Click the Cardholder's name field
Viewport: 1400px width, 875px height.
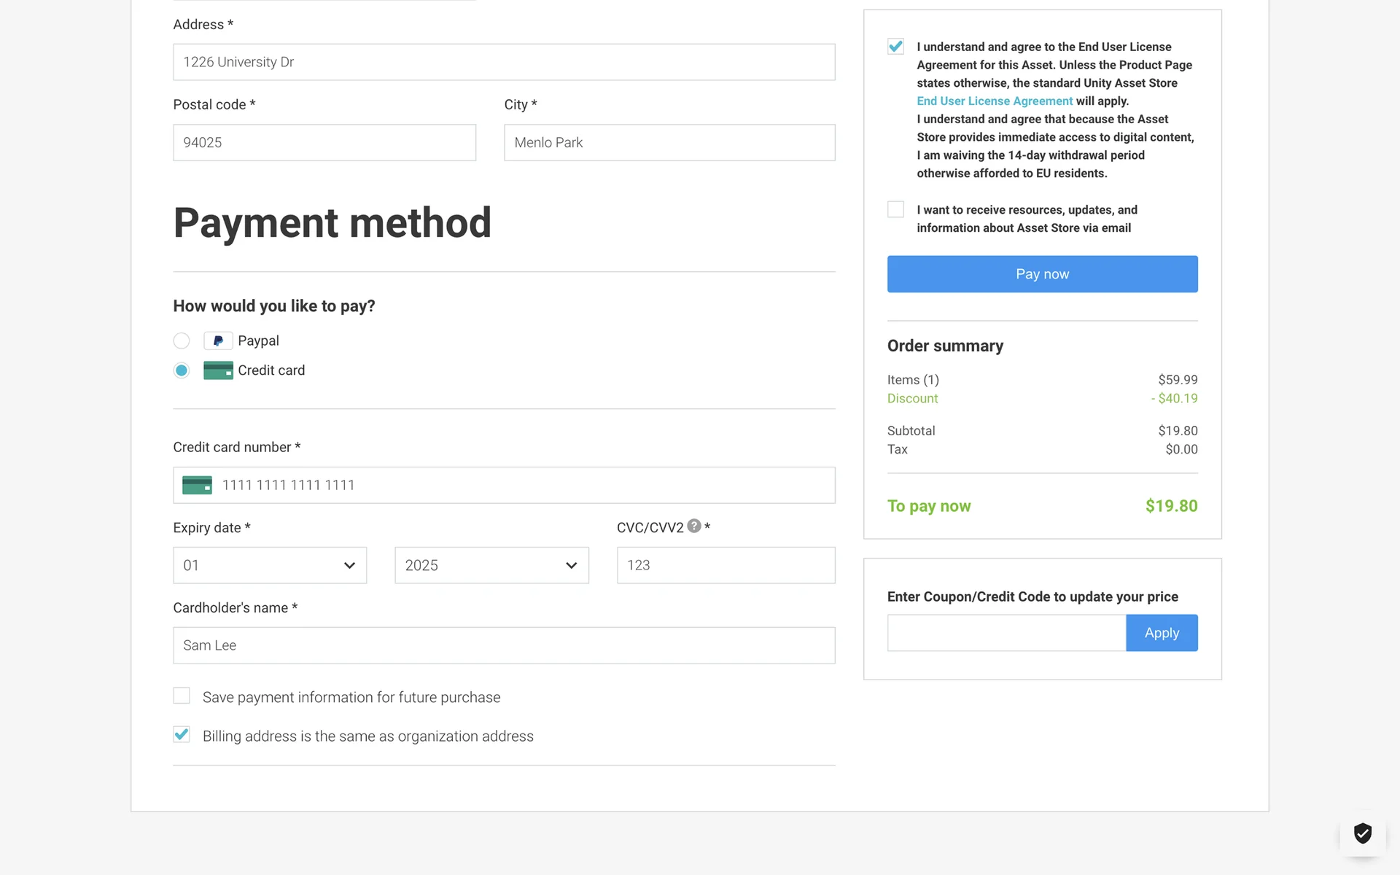pos(504,645)
